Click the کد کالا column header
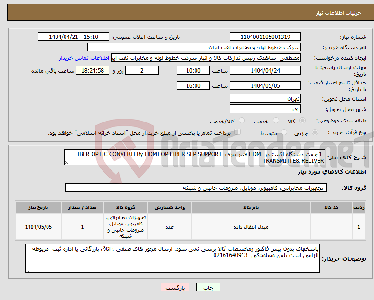 tap(331, 207)
